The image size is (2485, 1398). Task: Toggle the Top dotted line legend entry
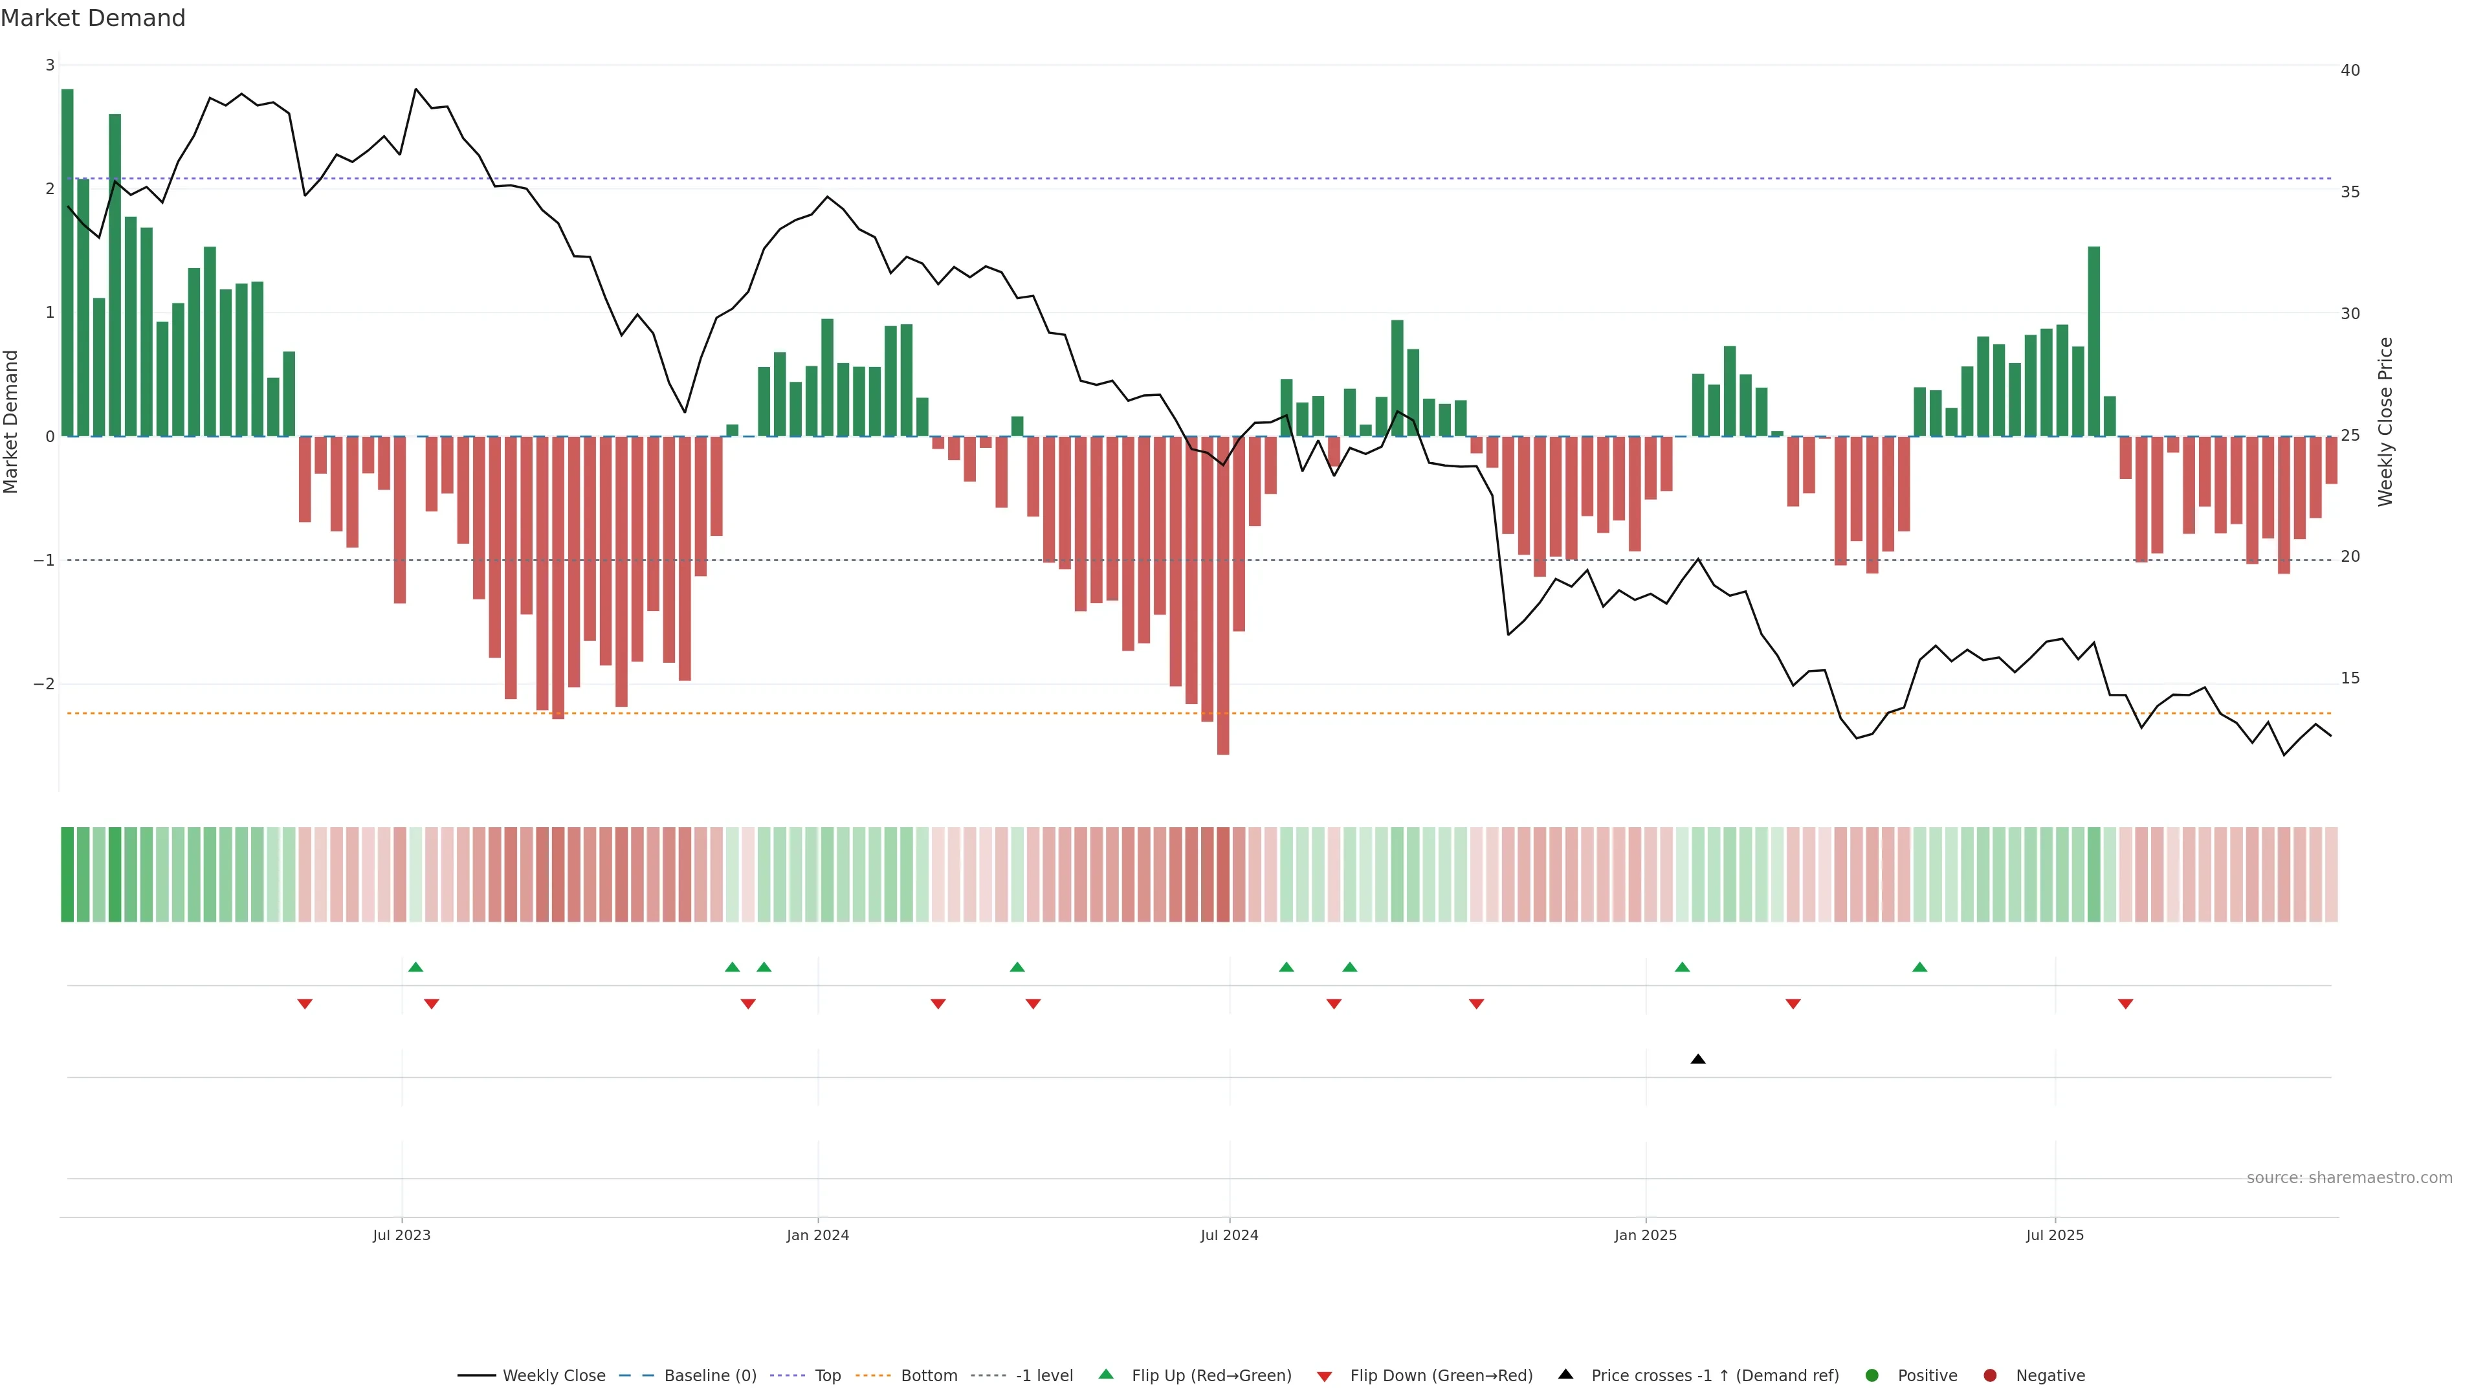point(827,1375)
